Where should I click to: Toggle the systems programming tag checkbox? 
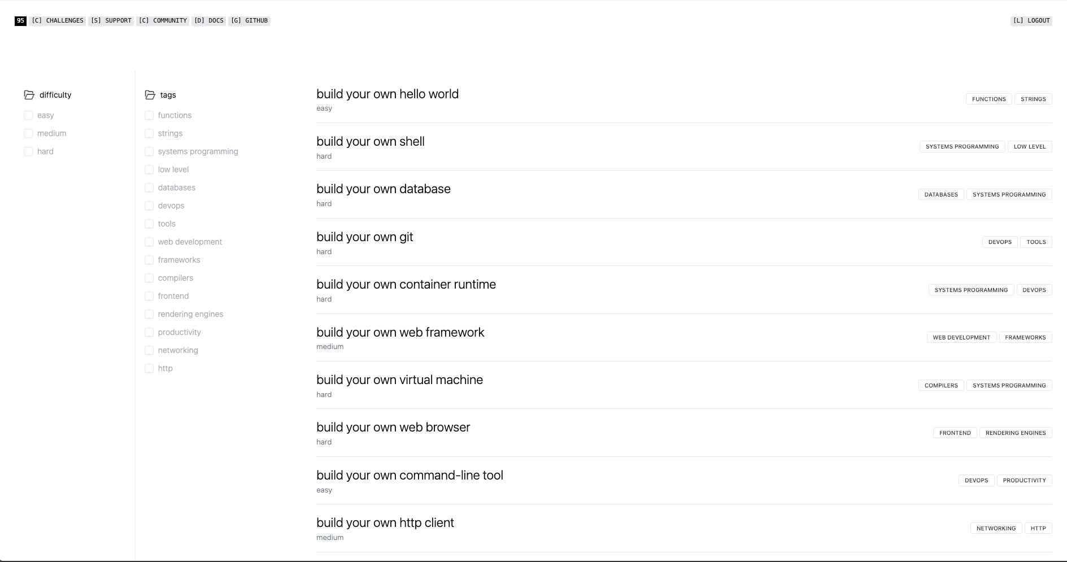coord(149,151)
